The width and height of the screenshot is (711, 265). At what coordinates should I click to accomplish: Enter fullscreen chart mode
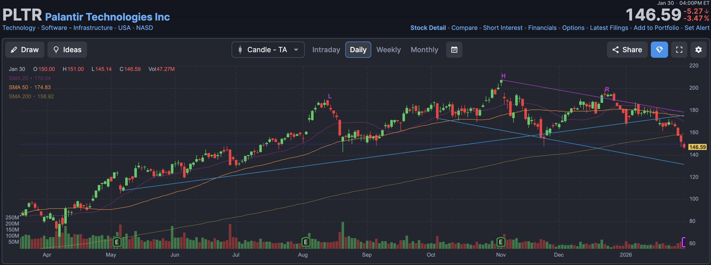tap(679, 50)
